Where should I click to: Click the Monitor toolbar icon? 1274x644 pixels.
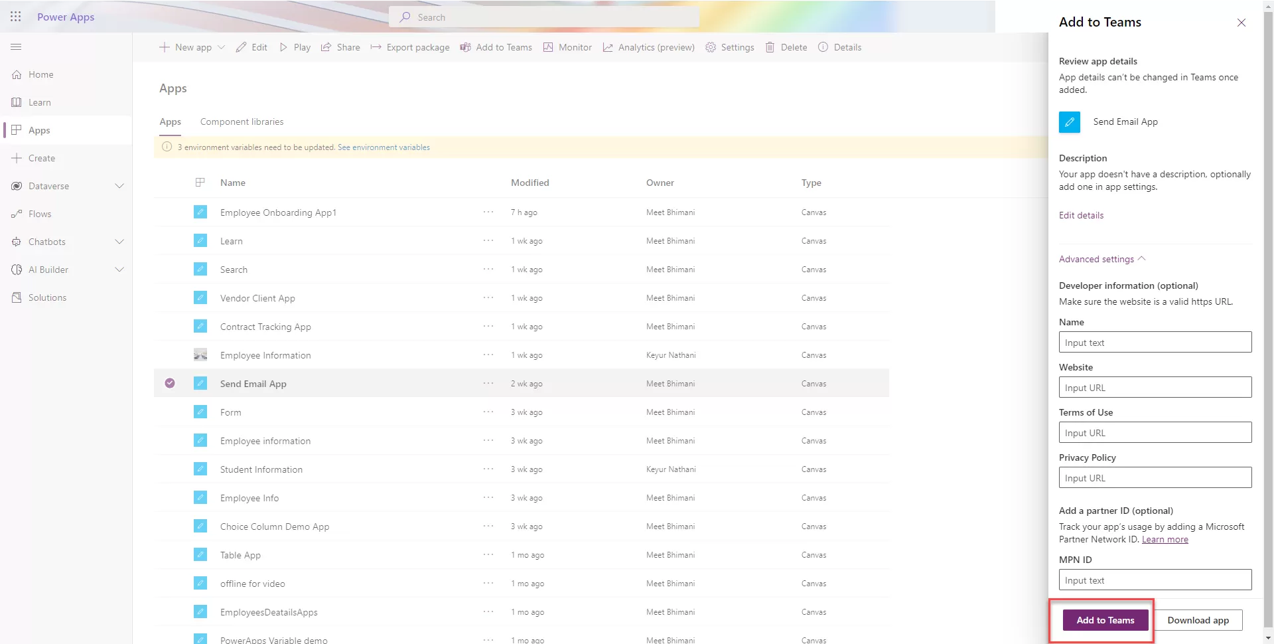coord(548,47)
